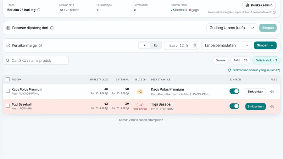Click internal price info icon for Topi Baseball
The height and width of the screenshot is (159, 283).
[127, 108]
